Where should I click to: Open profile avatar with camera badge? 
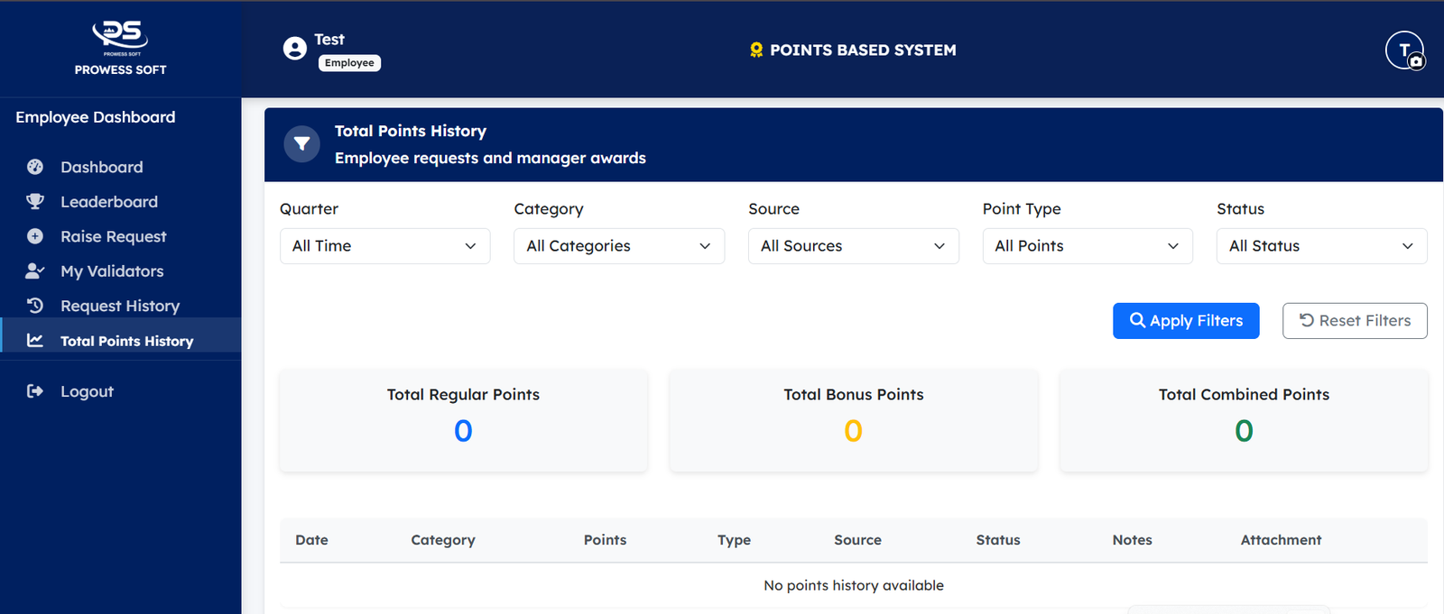[1404, 50]
